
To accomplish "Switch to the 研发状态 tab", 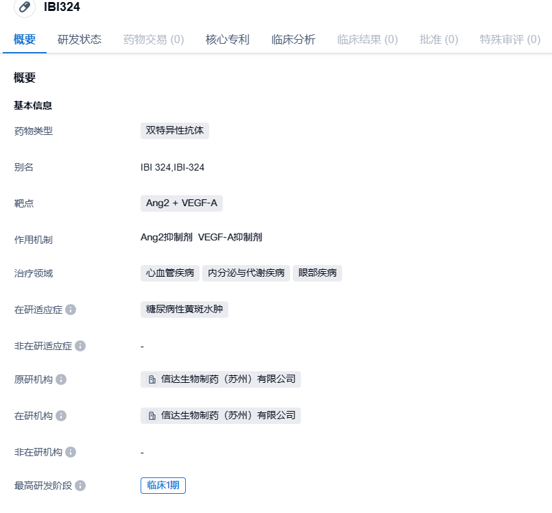I will coord(80,40).
